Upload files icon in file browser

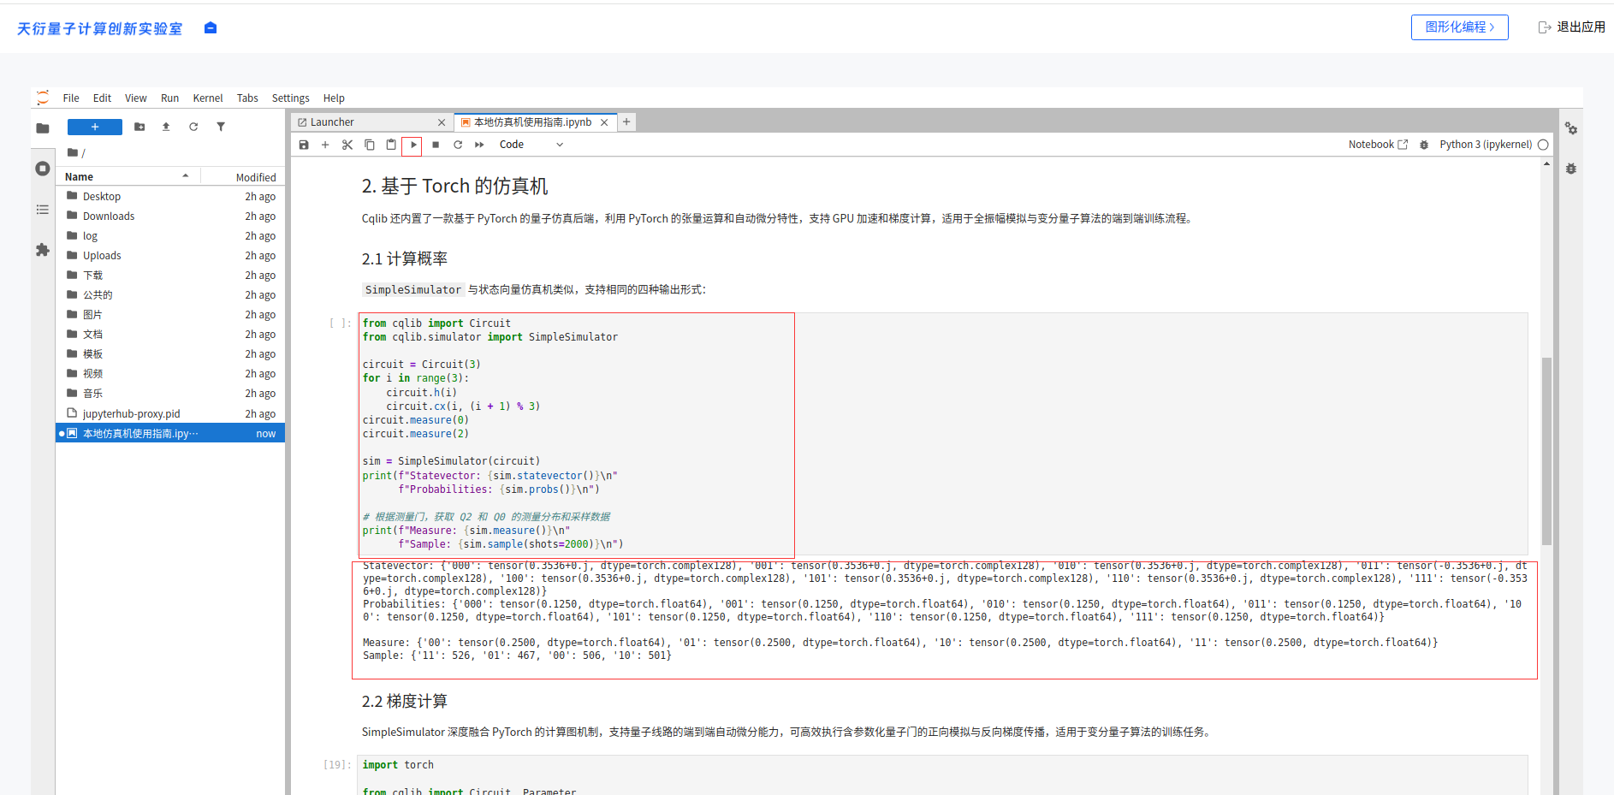[166, 127]
